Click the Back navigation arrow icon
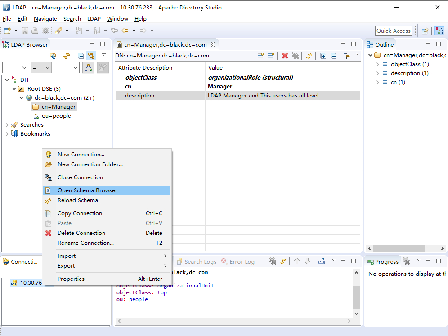Image resolution: width=448 pixels, height=336 pixels. click(x=125, y=31)
